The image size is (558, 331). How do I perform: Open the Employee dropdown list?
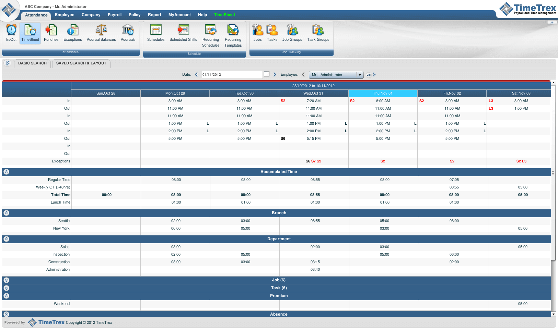[360, 75]
